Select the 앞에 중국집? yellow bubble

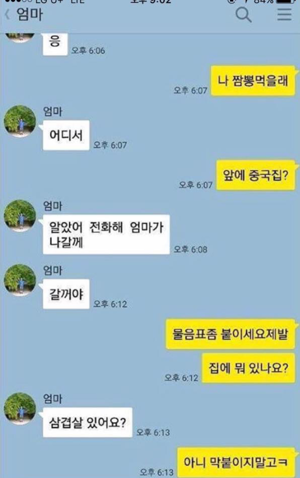click(256, 175)
